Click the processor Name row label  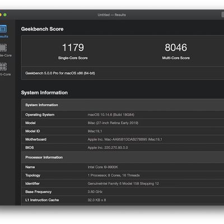pos(30,167)
